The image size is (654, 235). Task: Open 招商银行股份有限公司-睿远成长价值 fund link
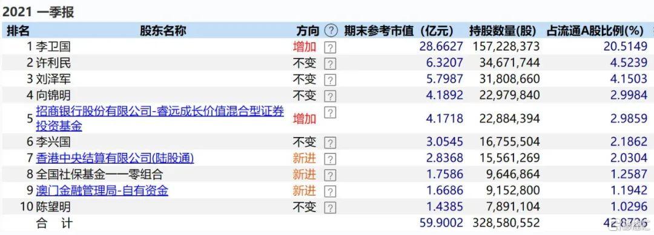160,118
